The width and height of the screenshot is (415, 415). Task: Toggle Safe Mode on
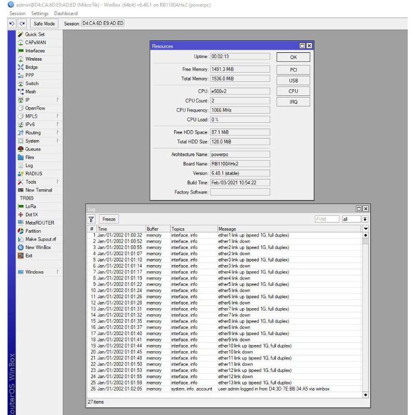pos(44,24)
